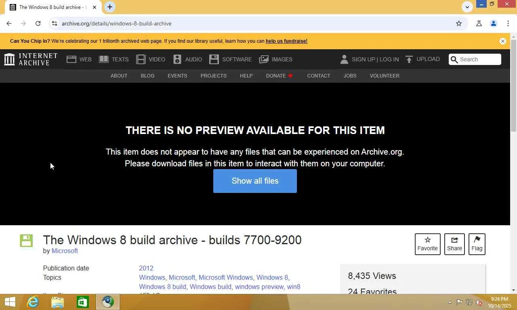Open Chrome Labs flask icon

tap(479, 23)
